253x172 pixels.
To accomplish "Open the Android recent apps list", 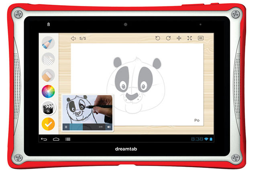I will click(x=68, y=139).
